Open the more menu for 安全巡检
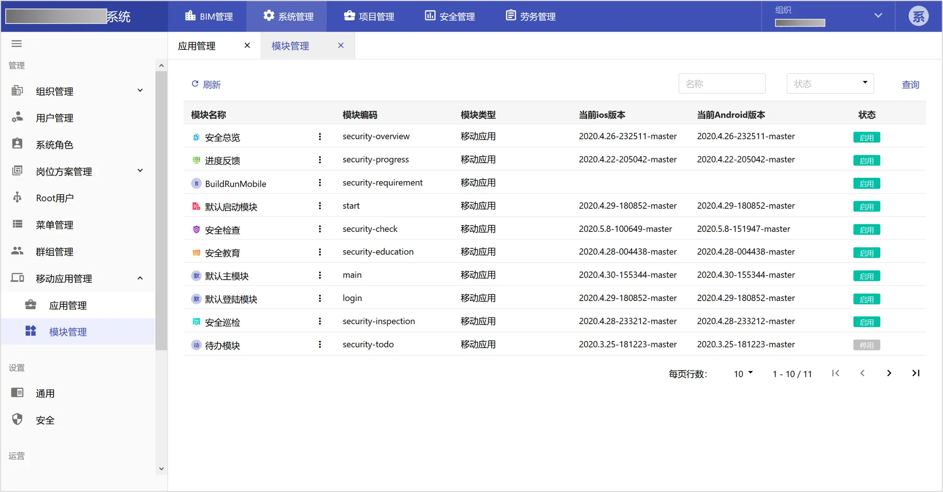Image resolution: width=943 pixels, height=492 pixels. pyautogui.click(x=320, y=321)
